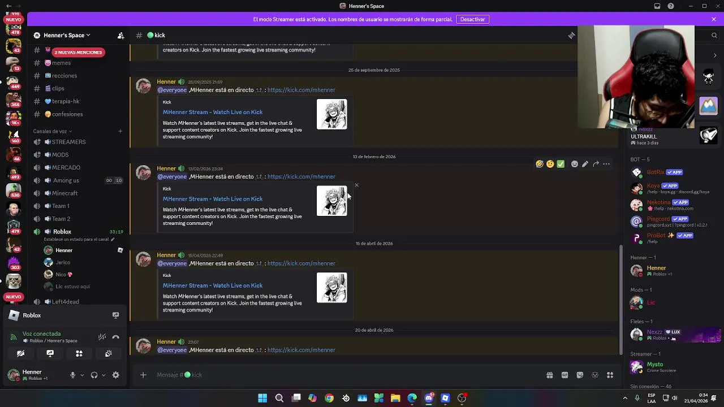Viewport: 724px width, 407px height.
Task: Open the add reaction picker on hovered message
Action: (575, 164)
